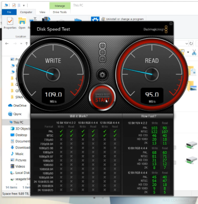Open the Drive Tools tab
The width and height of the screenshot is (198, 204).
click(60, 12)
